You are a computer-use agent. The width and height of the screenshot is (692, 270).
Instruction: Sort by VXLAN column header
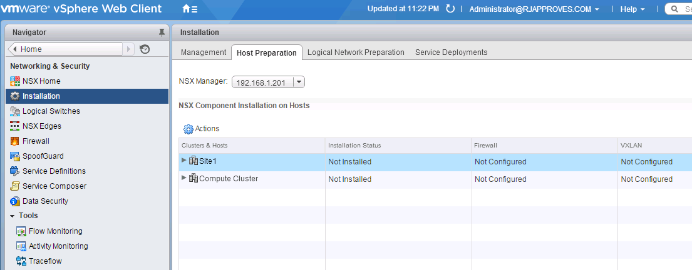click(x=655, y=146)
